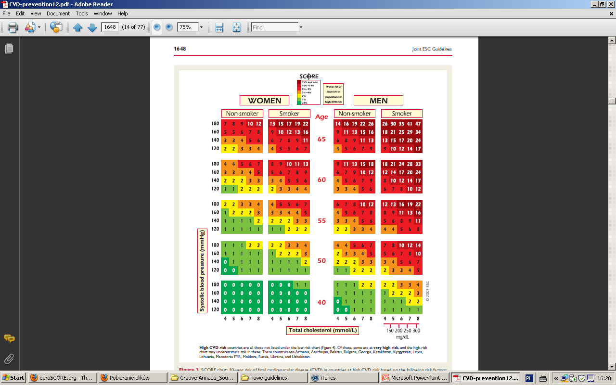Open the Document menu
616x385 pixels.
[x=58, y=13]
